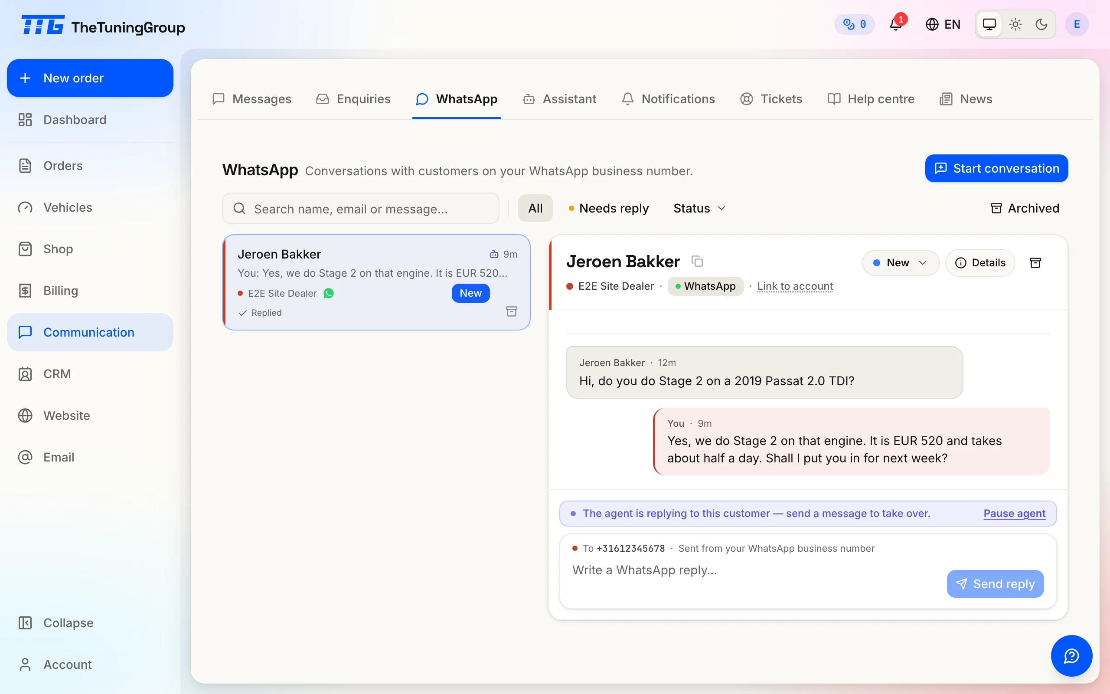Open Email in the sidebar
This screenshot has height=694, width=1110.
pos(90,457)
